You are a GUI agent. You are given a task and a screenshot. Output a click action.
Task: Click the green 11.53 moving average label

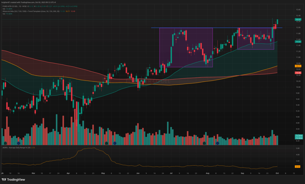(298, 42)
